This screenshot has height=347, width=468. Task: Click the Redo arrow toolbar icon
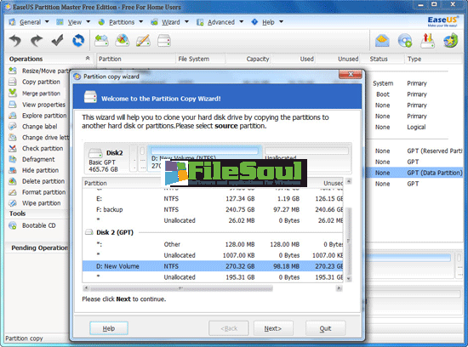36,40
